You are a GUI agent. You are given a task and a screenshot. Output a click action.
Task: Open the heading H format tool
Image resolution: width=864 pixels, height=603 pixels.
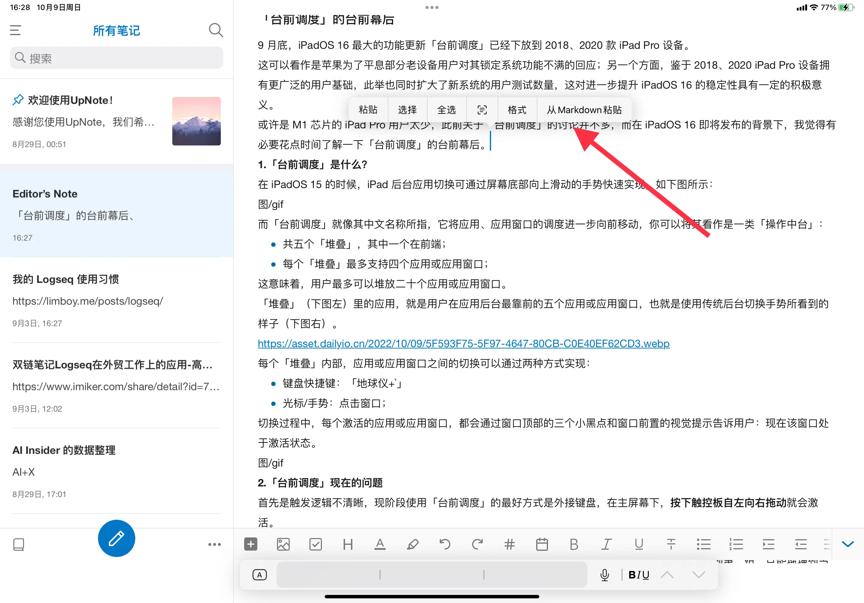pos(348,544)
